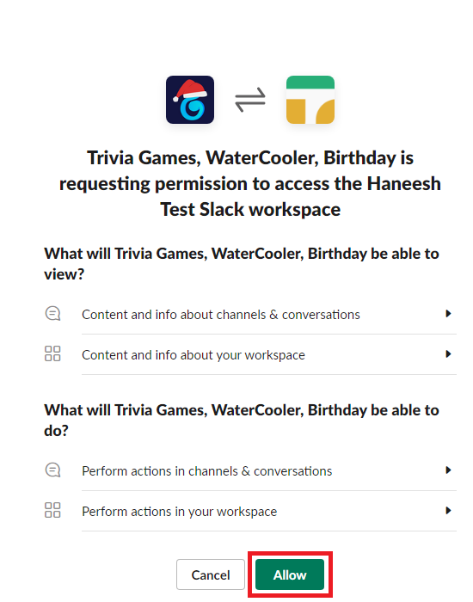Click chat bubble icon beside channels content info
This screenshot has width=473, height=602.
[52, 314]
